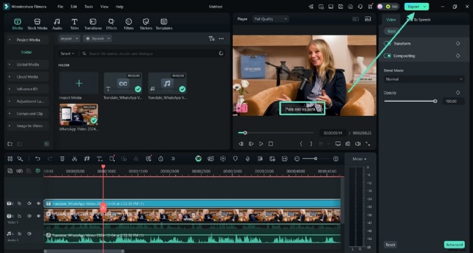Open the Tools menu
The image size is (473, 253).
click(89, 7)
